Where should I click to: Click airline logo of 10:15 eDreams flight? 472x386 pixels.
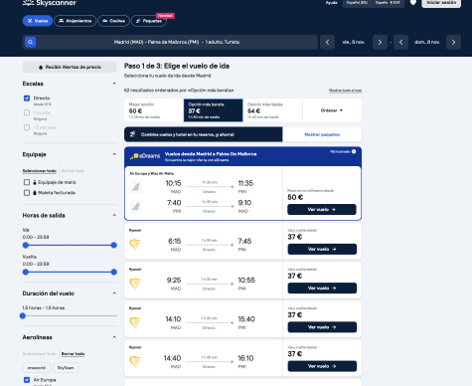(x=135, y=187)
